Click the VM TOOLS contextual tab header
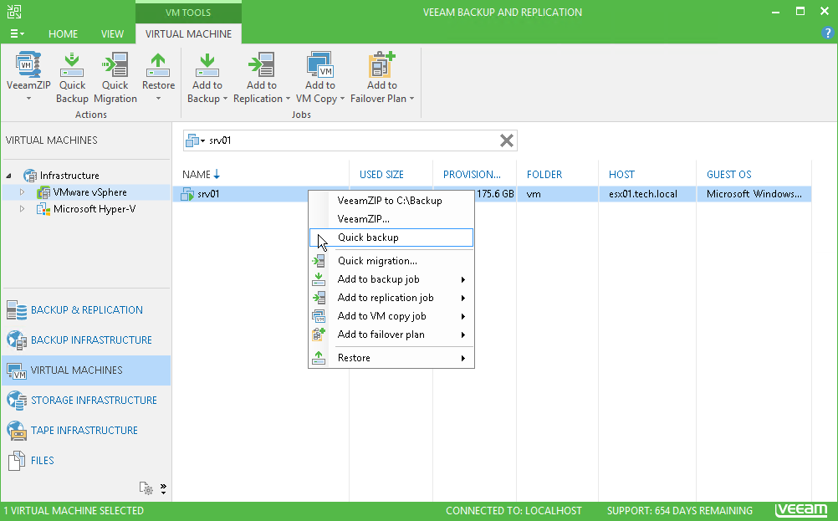Screen dimensions: 838x521 click(188, 12)
